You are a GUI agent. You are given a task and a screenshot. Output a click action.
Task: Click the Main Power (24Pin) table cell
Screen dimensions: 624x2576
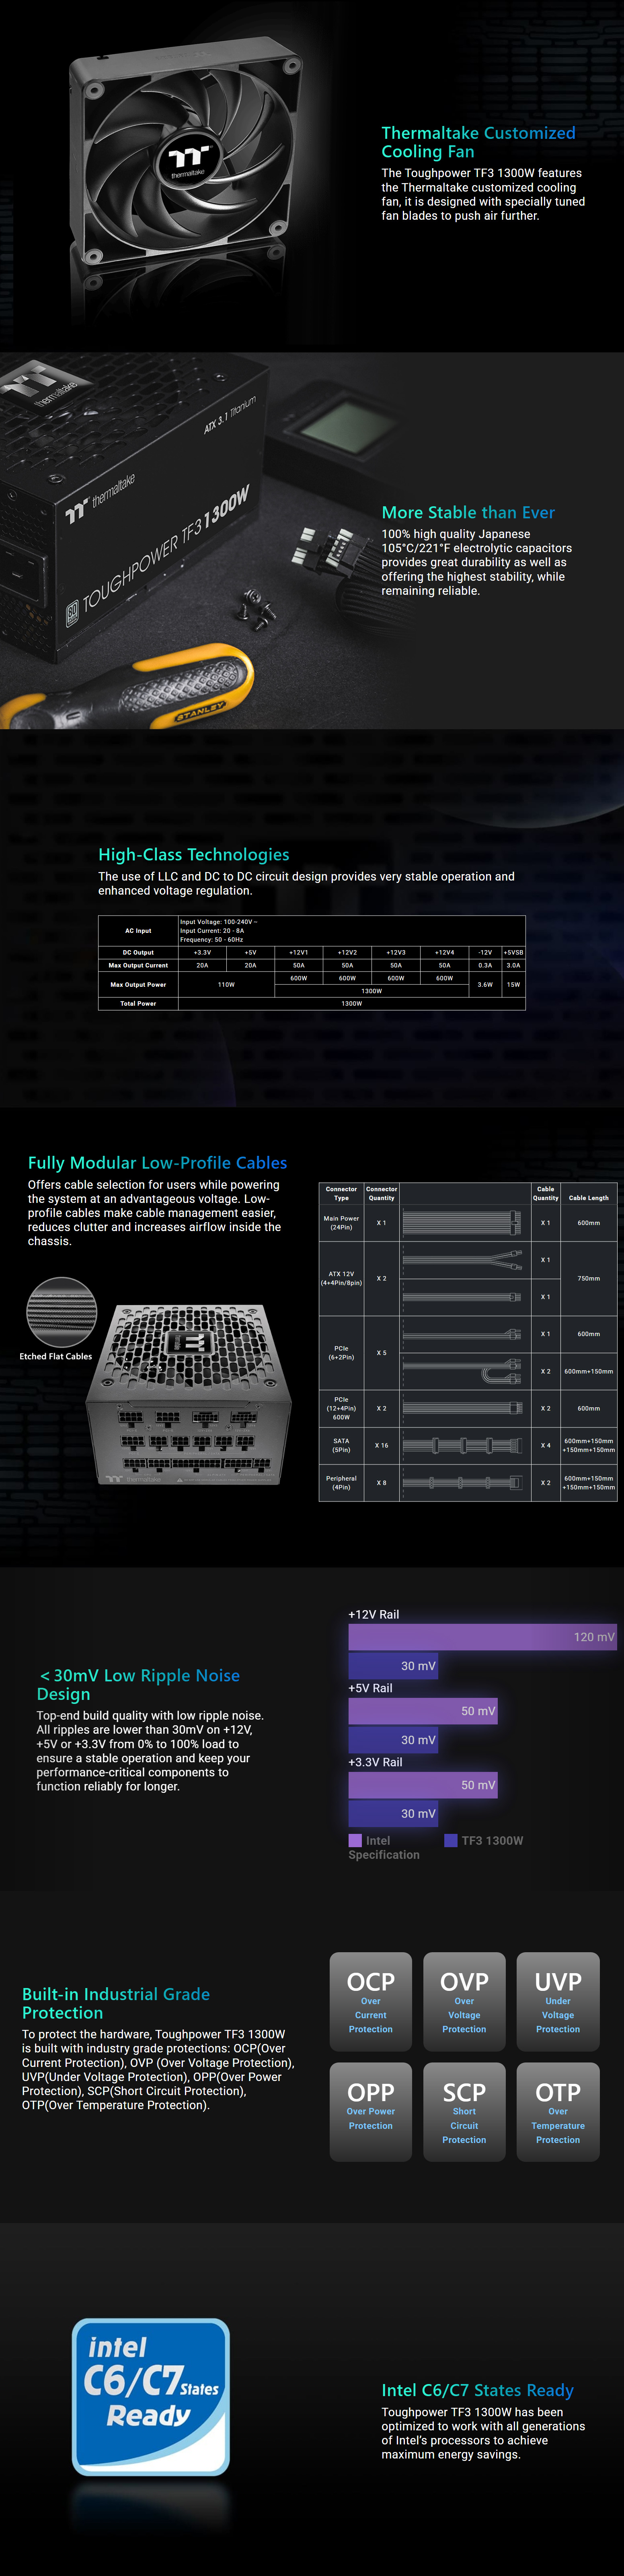(341, 1223)
